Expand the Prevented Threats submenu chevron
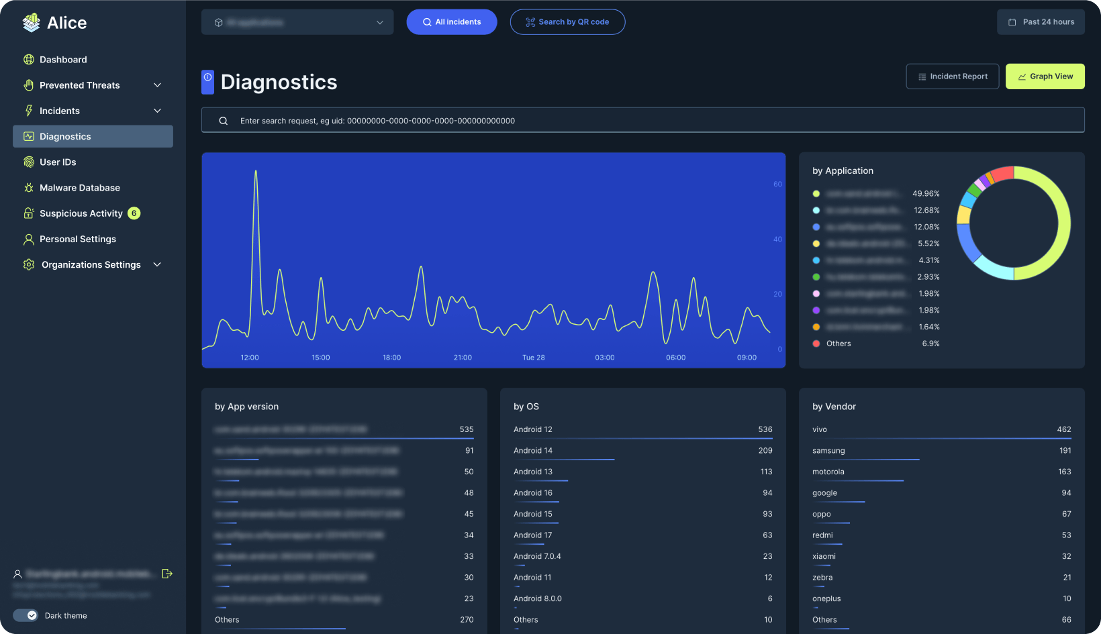 [158, 85]
